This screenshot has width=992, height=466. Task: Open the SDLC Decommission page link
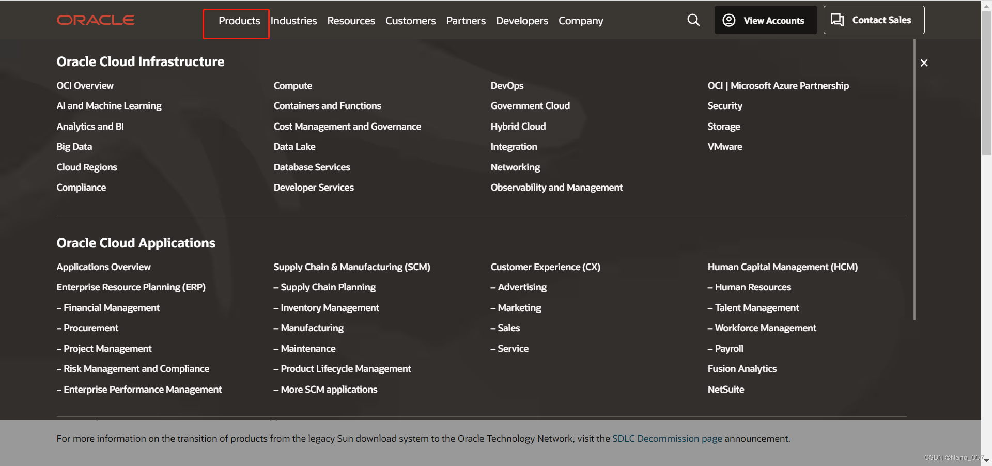click(667, 439)
